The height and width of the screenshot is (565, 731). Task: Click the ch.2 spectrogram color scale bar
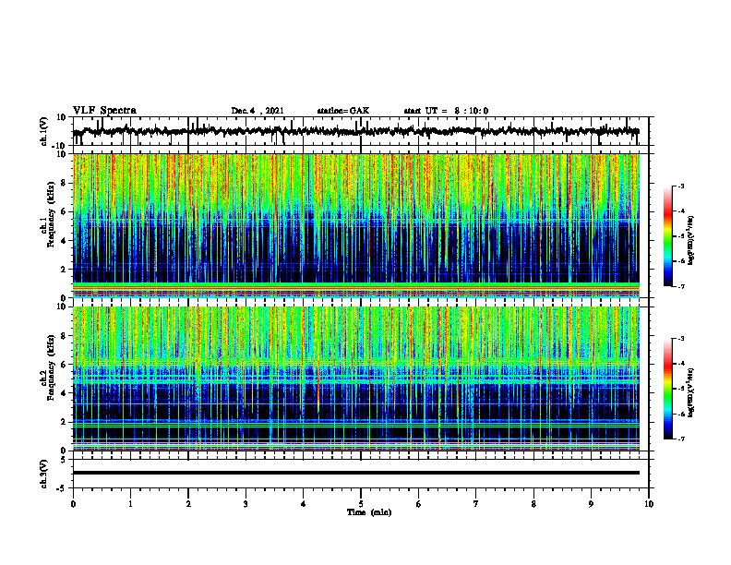click(x=667, y=389)
